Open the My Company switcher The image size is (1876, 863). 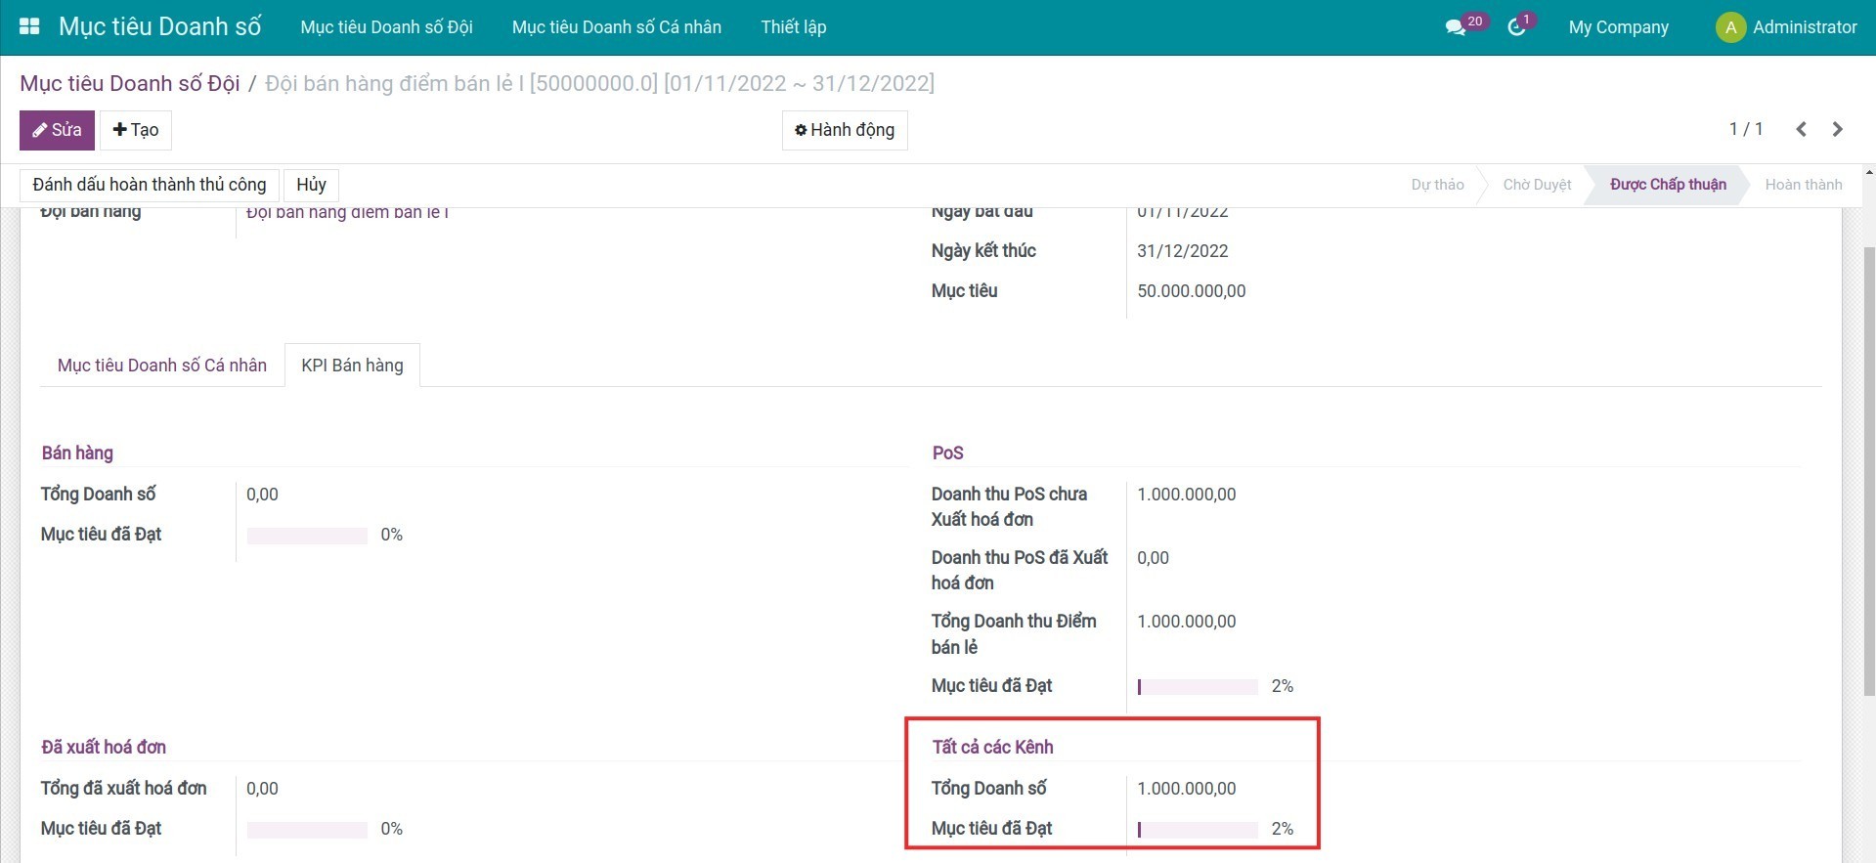[1618, 27]
